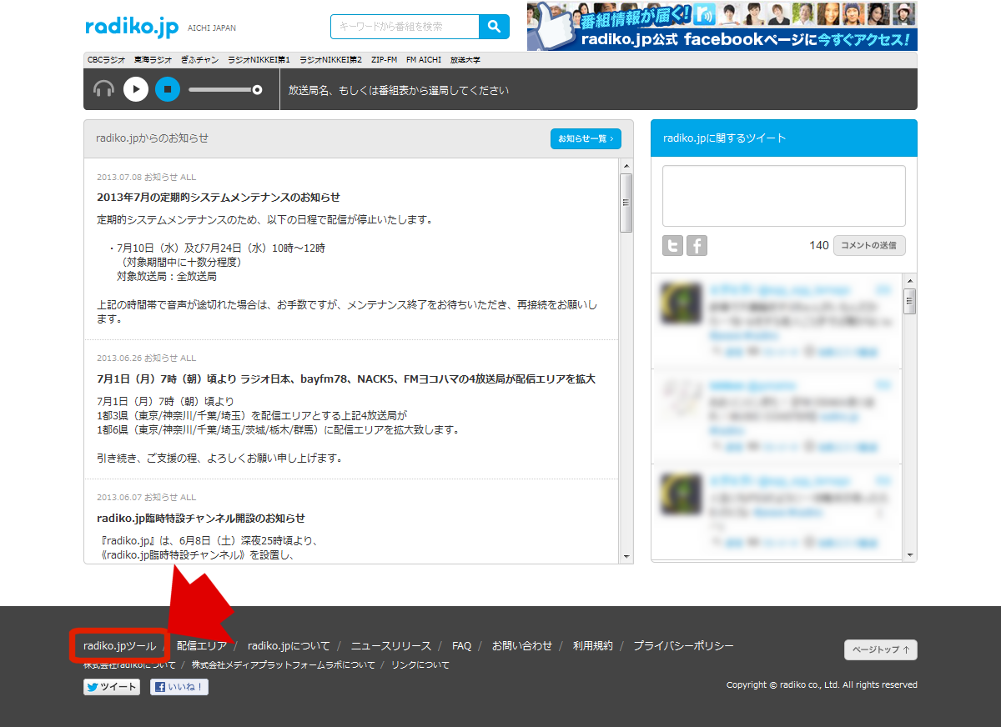1001x727 pixels.
Task: Click inside the tweet comment text box
Action: pyautogui.click(x=784, y=196)
